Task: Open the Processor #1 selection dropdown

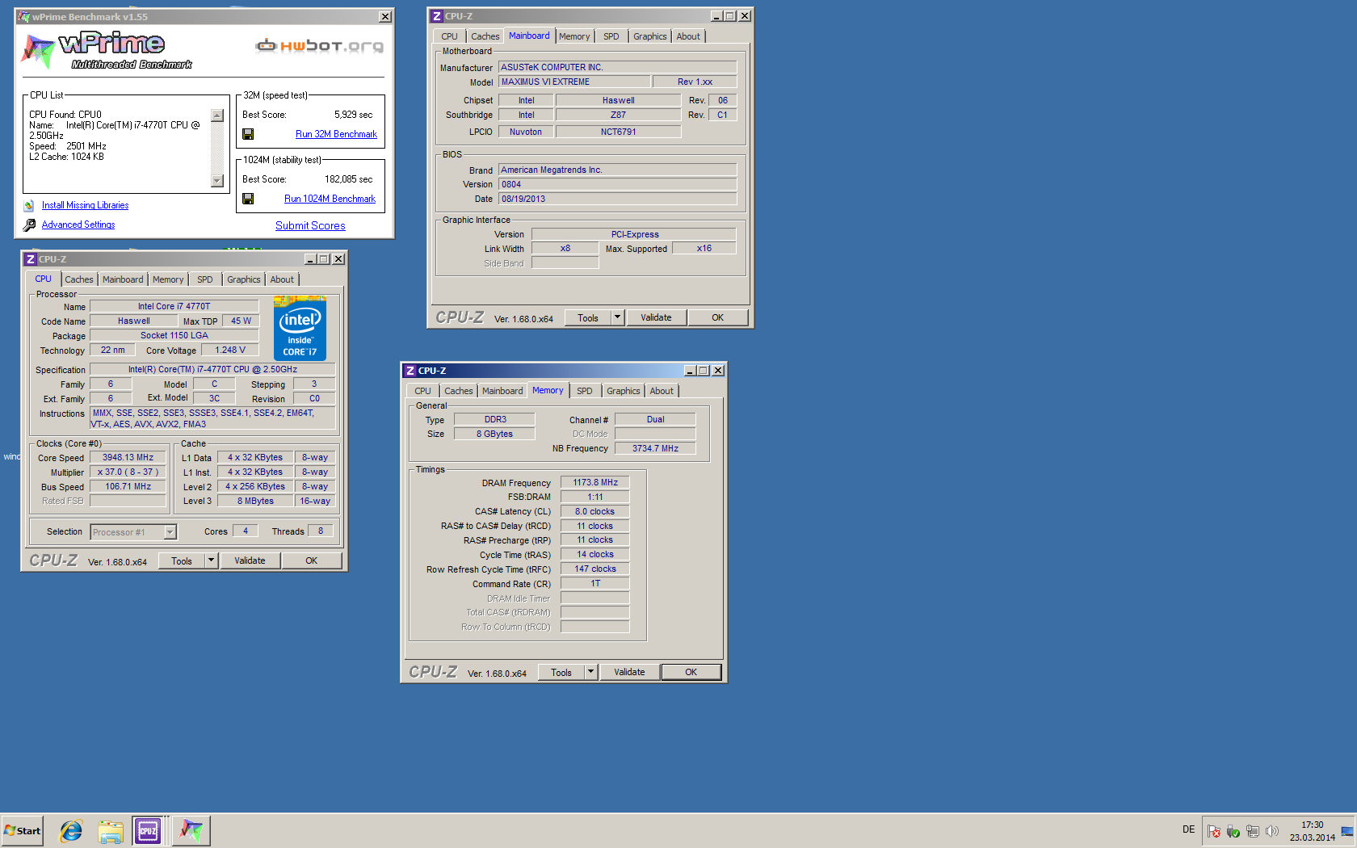Action: click(x=170, y=532)
